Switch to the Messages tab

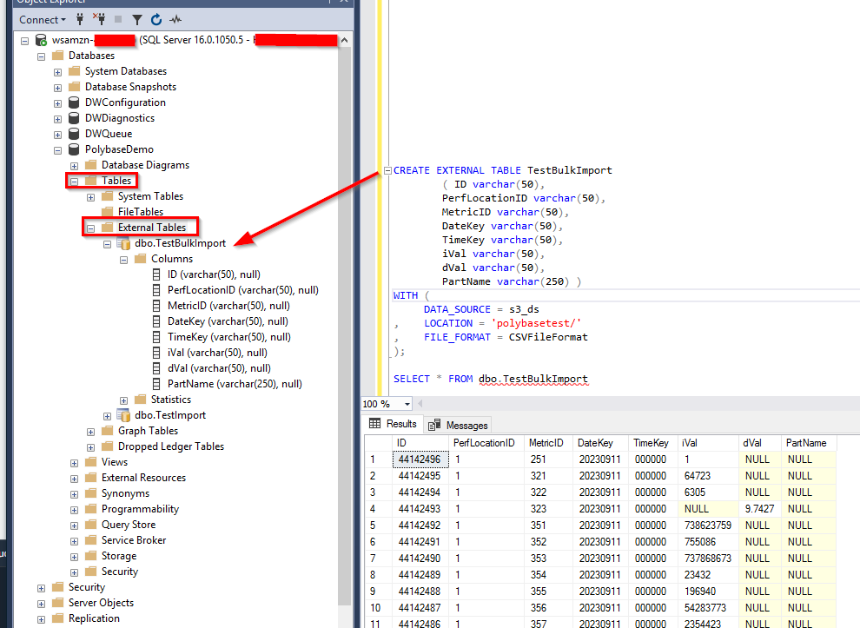(x=458, y=425)
